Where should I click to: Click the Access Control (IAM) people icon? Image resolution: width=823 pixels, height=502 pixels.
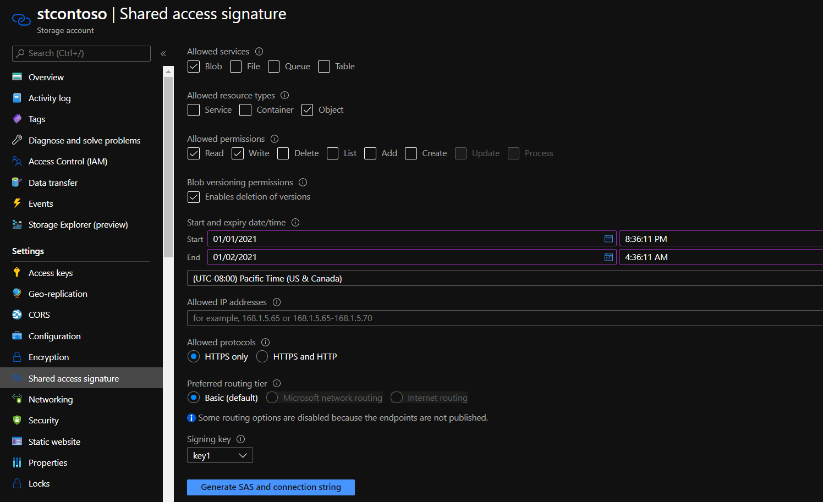17,161
